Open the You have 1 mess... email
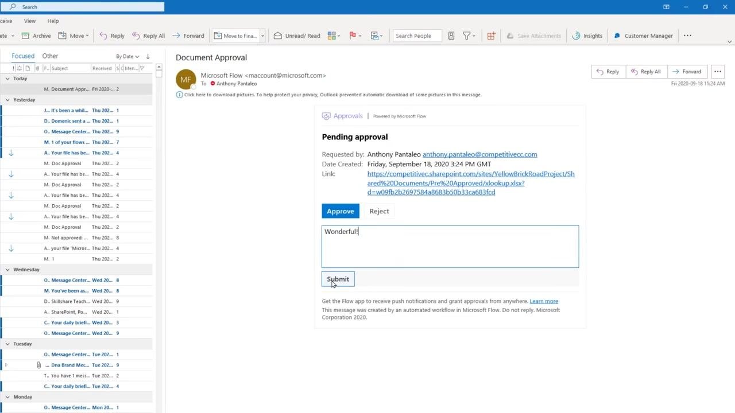 (x=78, y=376)
